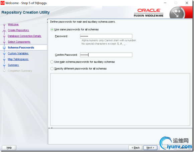Click the Create Repository step node bullet
This screenshot has width=194, height=152.
[x=4, y=30]
